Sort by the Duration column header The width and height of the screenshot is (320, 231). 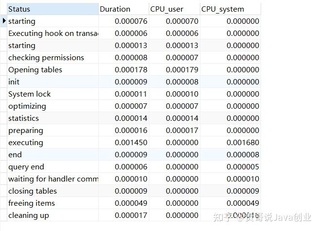click(x=115, y=9)
